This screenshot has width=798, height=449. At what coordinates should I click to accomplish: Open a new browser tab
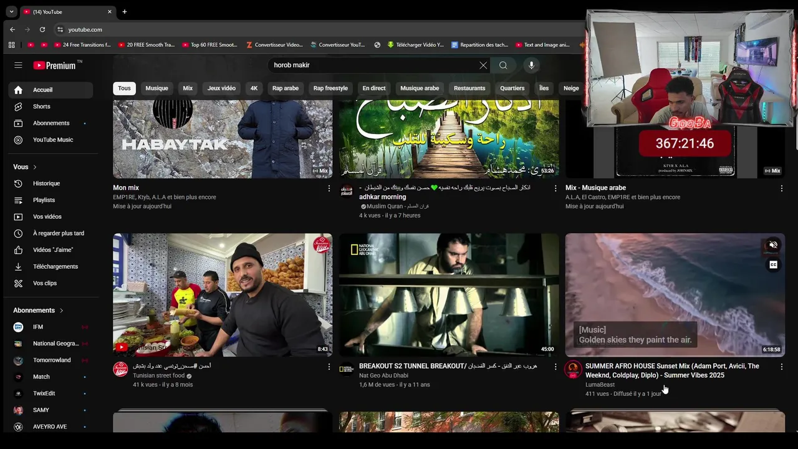(124, 11)
